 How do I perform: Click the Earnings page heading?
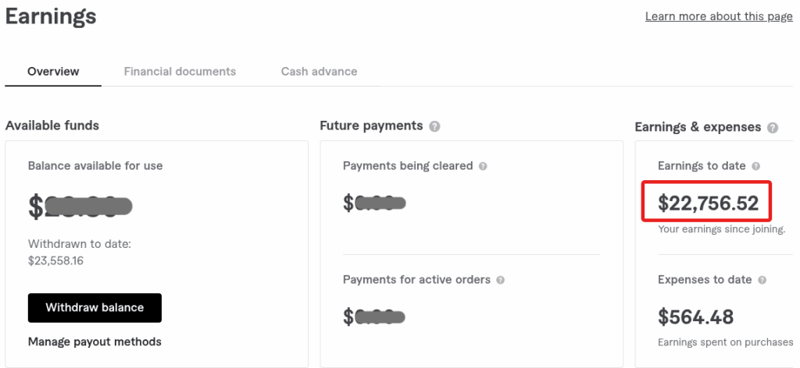coord(51,16)
